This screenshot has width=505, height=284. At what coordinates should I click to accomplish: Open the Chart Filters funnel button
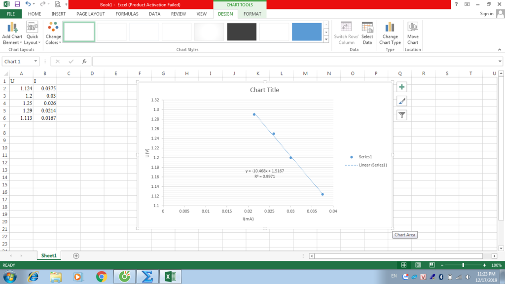pos(401,115)
